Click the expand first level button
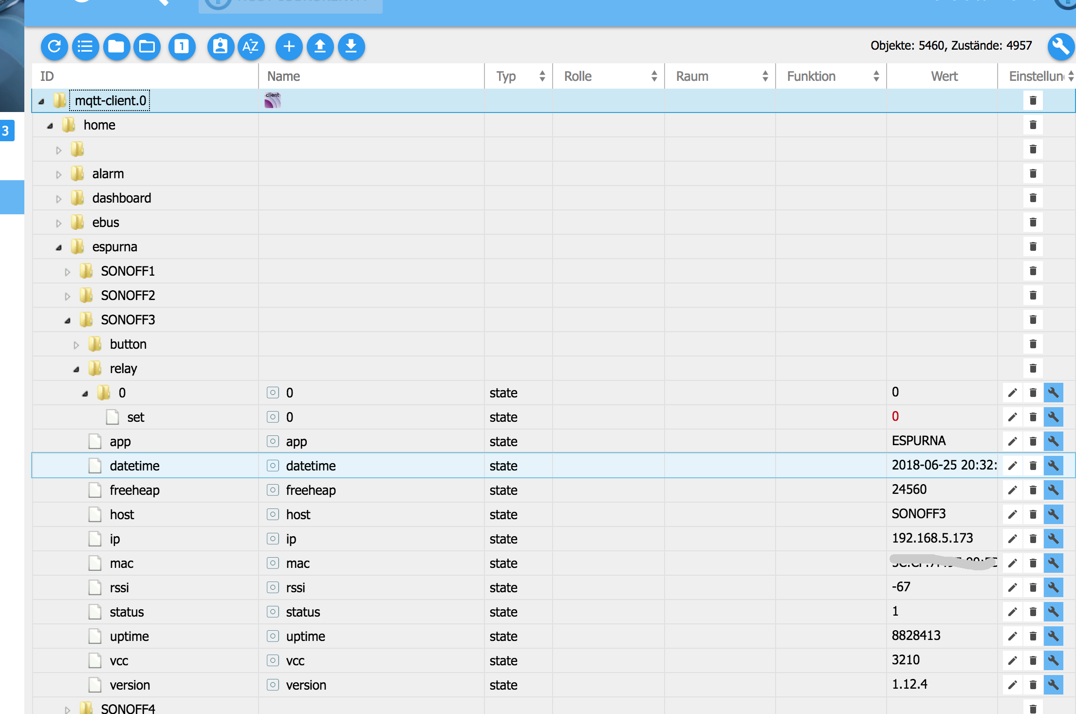This screenshot has height=714, width=1076. tap(182, 47)
